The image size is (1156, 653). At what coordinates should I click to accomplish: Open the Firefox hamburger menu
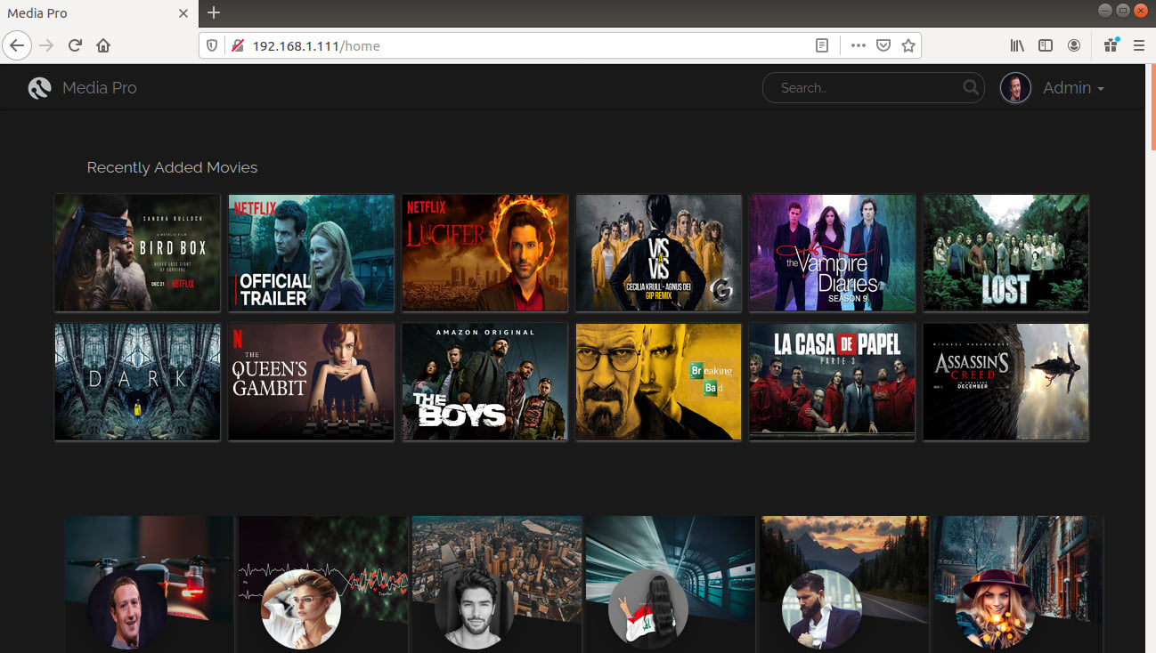point(1138,45)
